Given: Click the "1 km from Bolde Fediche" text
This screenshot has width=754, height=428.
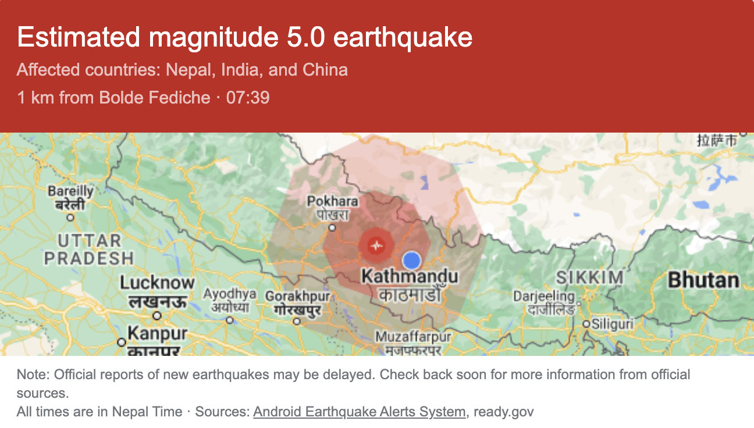Looking at the screenshot, I should [113, 97].
